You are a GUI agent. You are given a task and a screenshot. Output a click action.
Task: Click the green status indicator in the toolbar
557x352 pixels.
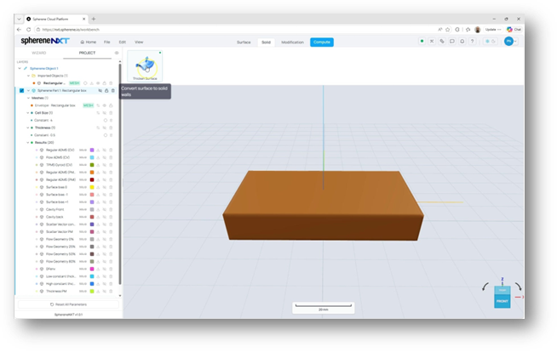(x=422, y=42)
